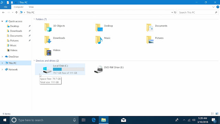Open the Videos folder icon in Folders
The height and width of the screenshot is (124, 220).
(x=48, y=52)
